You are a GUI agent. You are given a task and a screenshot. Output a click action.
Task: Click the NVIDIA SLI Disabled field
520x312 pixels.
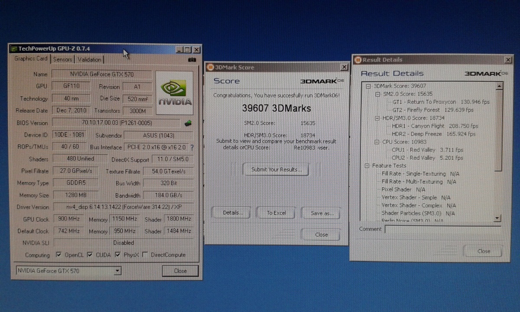(123, 243)
